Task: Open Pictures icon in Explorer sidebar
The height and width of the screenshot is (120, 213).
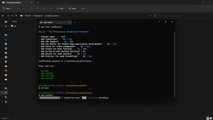Action: tap(6, 48)
